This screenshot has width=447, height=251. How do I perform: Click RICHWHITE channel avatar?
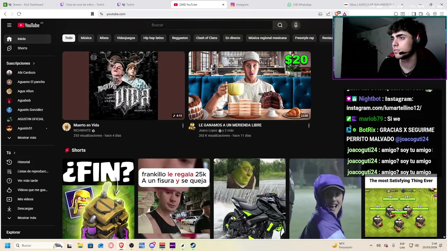(x=66, y=127)
